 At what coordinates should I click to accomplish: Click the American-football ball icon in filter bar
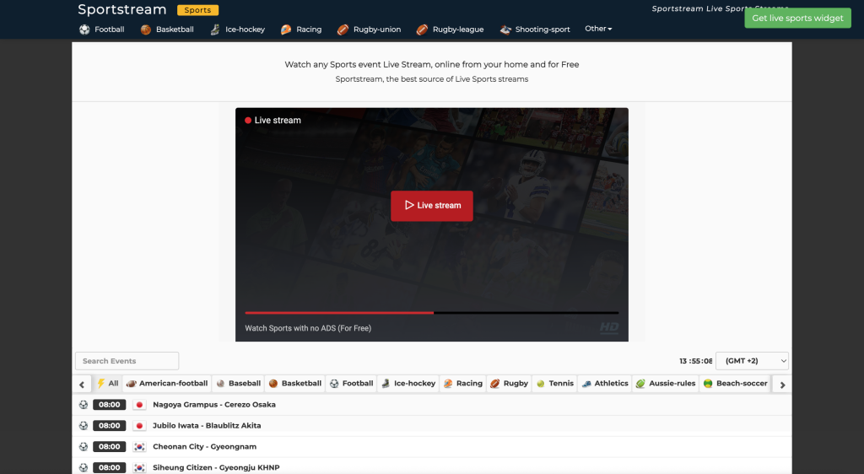131,384
